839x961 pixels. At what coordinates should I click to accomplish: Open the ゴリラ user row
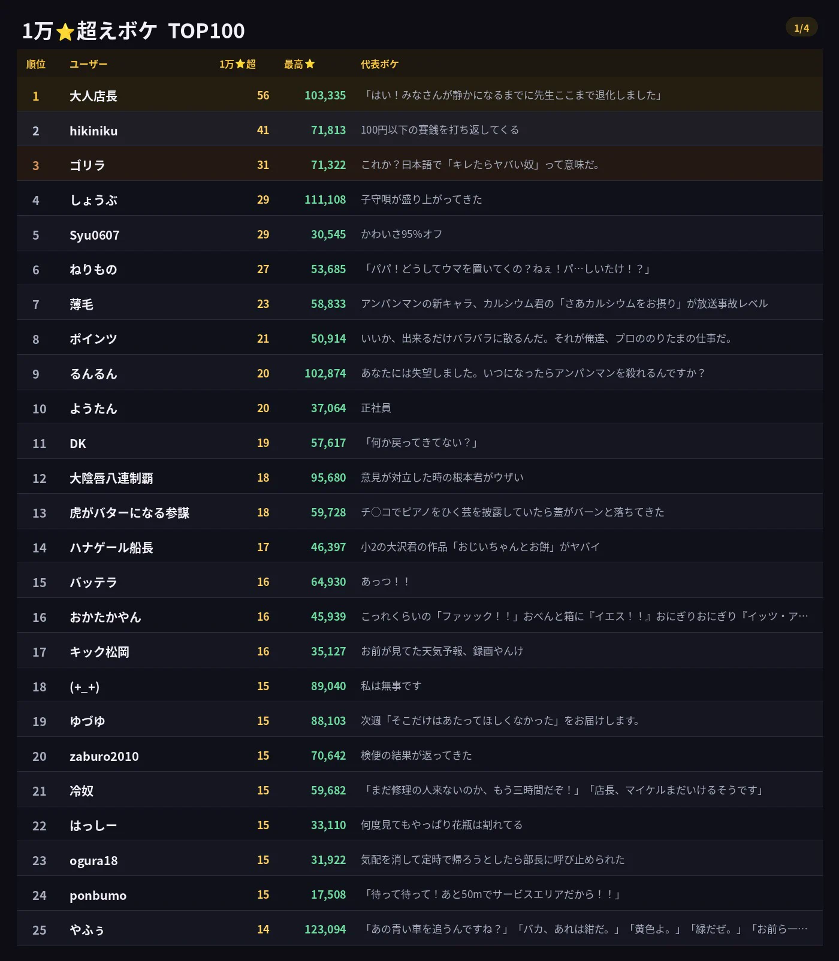pyautogui.click(x=419, y=165)
